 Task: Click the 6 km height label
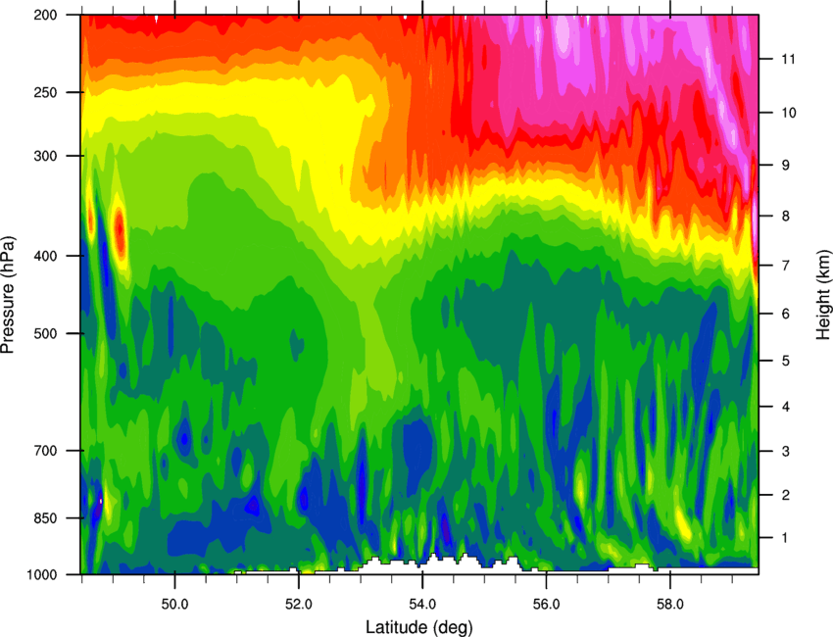pyautogui.click(x=786, y=314)
